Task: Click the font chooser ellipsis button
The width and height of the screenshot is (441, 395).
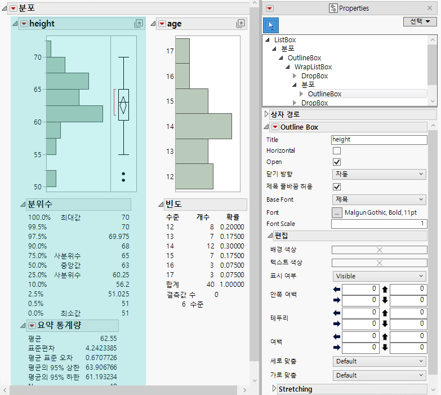Action: [x=337, y=212]
